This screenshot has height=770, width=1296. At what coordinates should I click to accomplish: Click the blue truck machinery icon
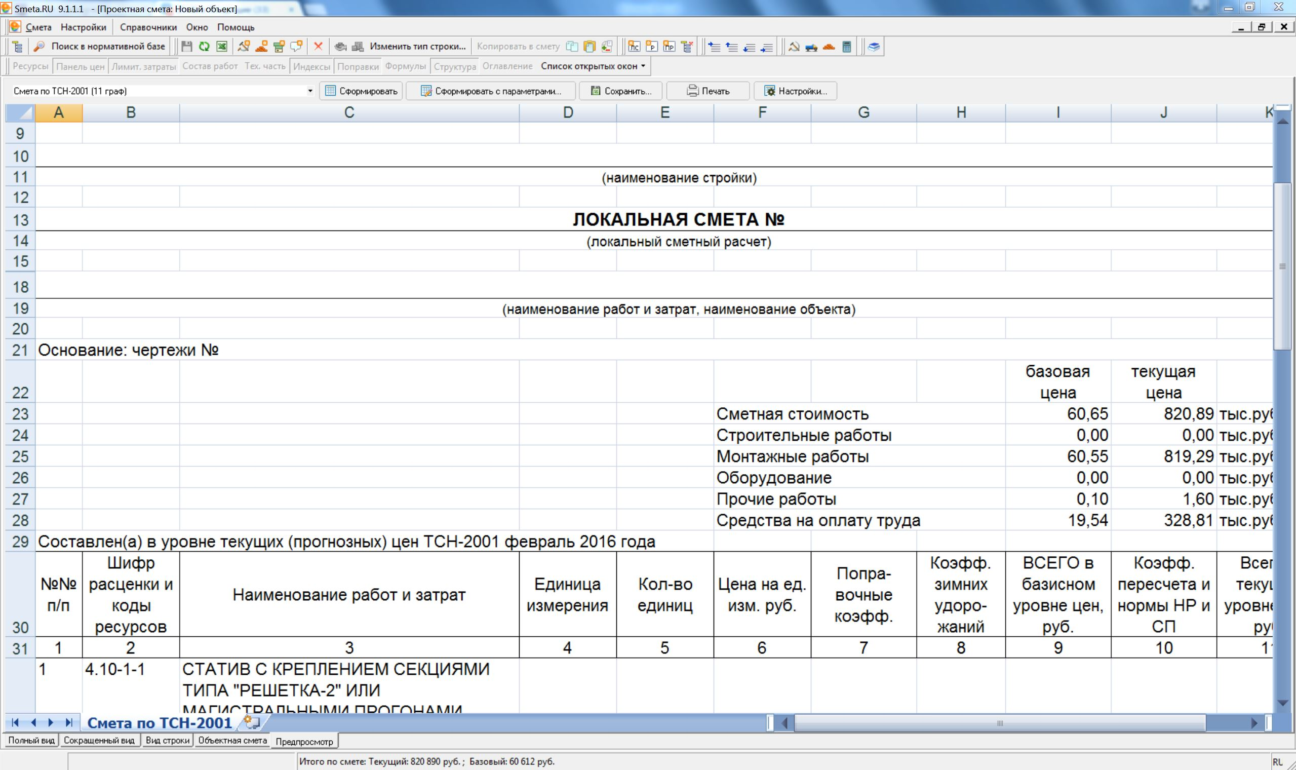(x=812, y=47)
